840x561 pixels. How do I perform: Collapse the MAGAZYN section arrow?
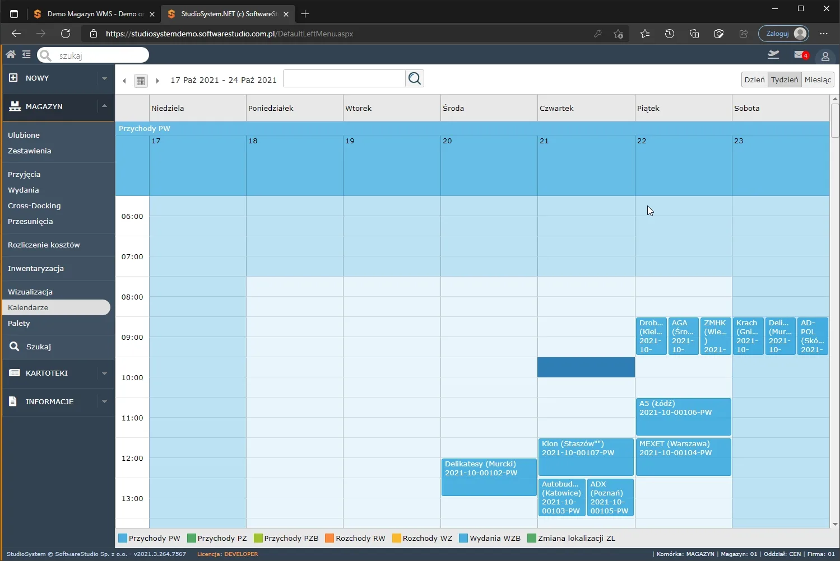[104, 106]
